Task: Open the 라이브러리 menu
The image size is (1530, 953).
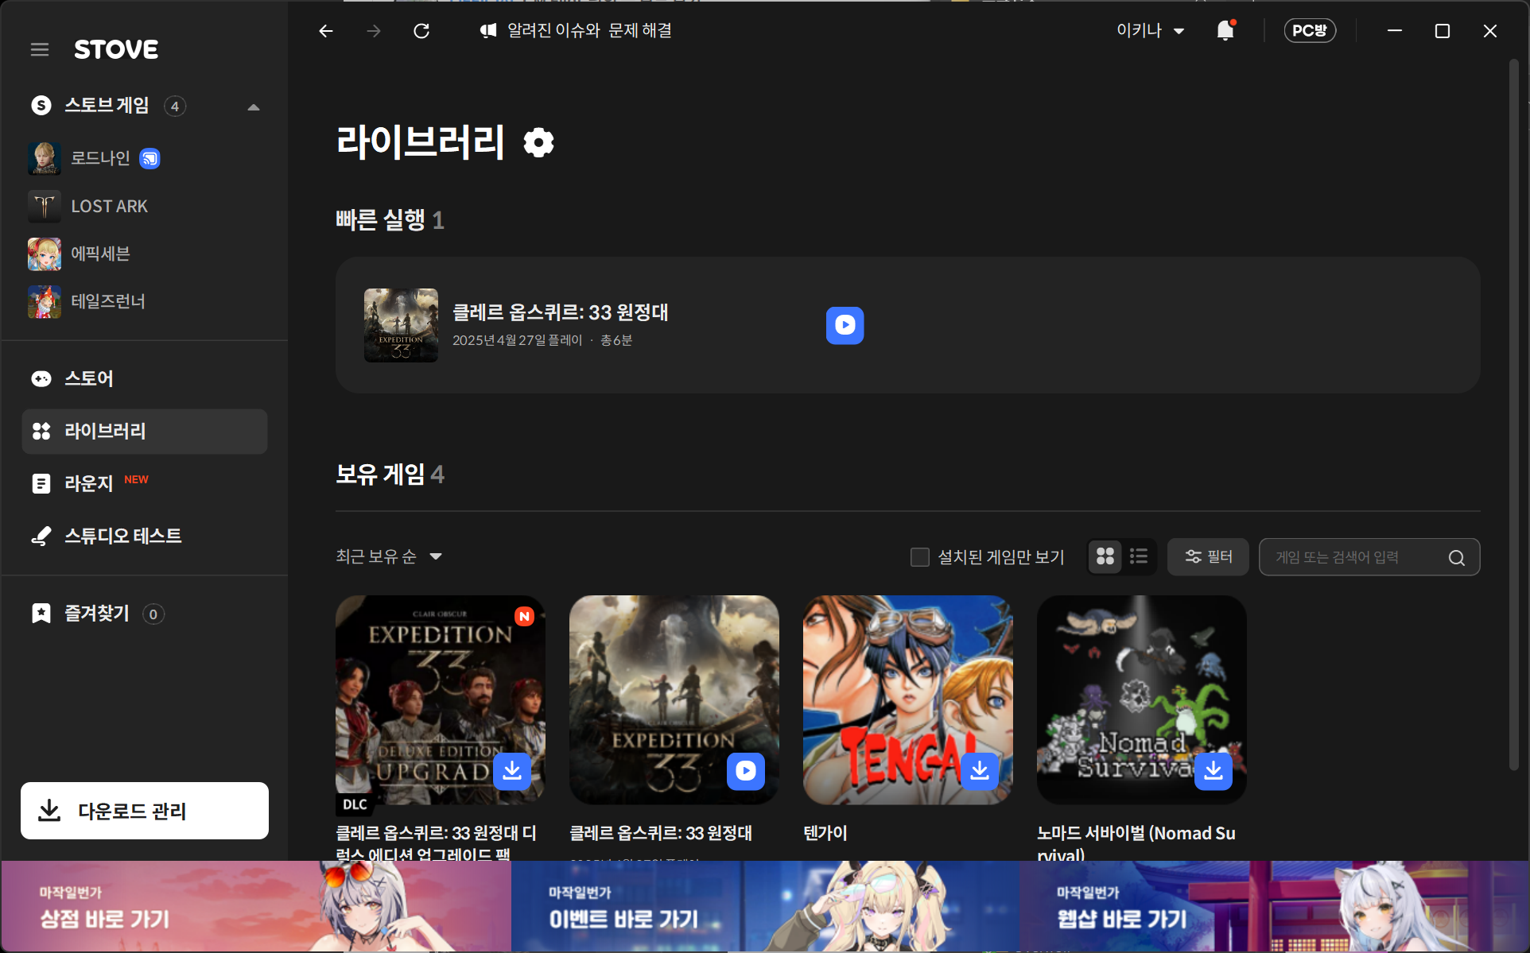Action: click(x=145, y=431)
